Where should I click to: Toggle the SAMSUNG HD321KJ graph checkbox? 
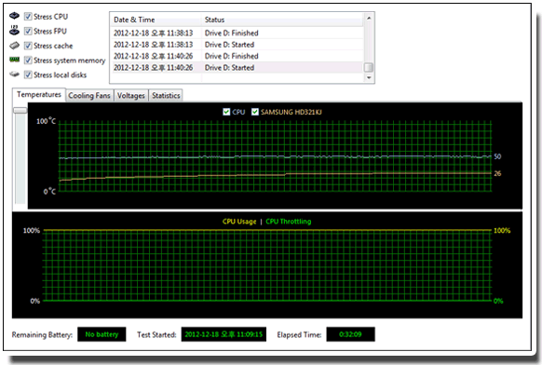tap(255, 112)
